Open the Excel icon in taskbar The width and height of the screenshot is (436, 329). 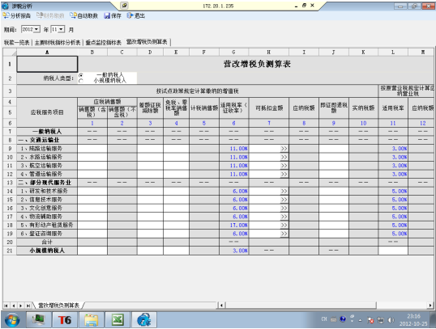(118, 320)
